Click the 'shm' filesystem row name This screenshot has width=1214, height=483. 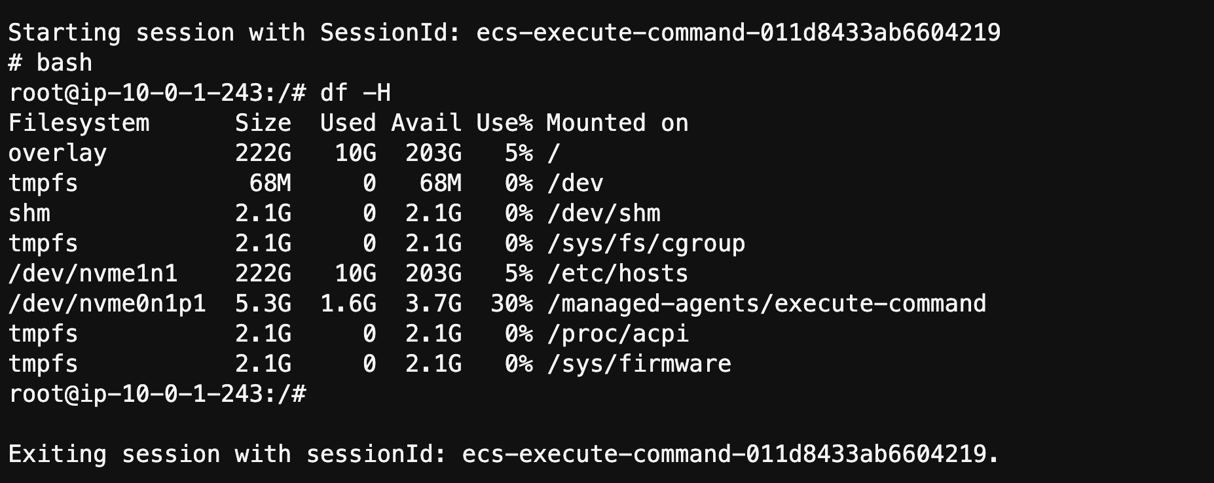29,213
